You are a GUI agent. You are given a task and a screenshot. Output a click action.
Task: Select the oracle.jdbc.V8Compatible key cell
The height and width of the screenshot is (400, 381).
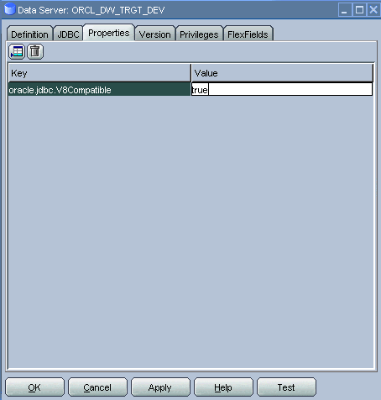(x=100, y=90)
